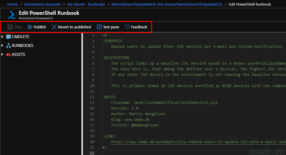This screenshot has width=286, height=155.
Task: Click the Version: 1.0 line
Action: (x=125, y=108)
